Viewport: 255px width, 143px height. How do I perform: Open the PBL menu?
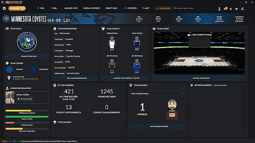pos(42,8)
